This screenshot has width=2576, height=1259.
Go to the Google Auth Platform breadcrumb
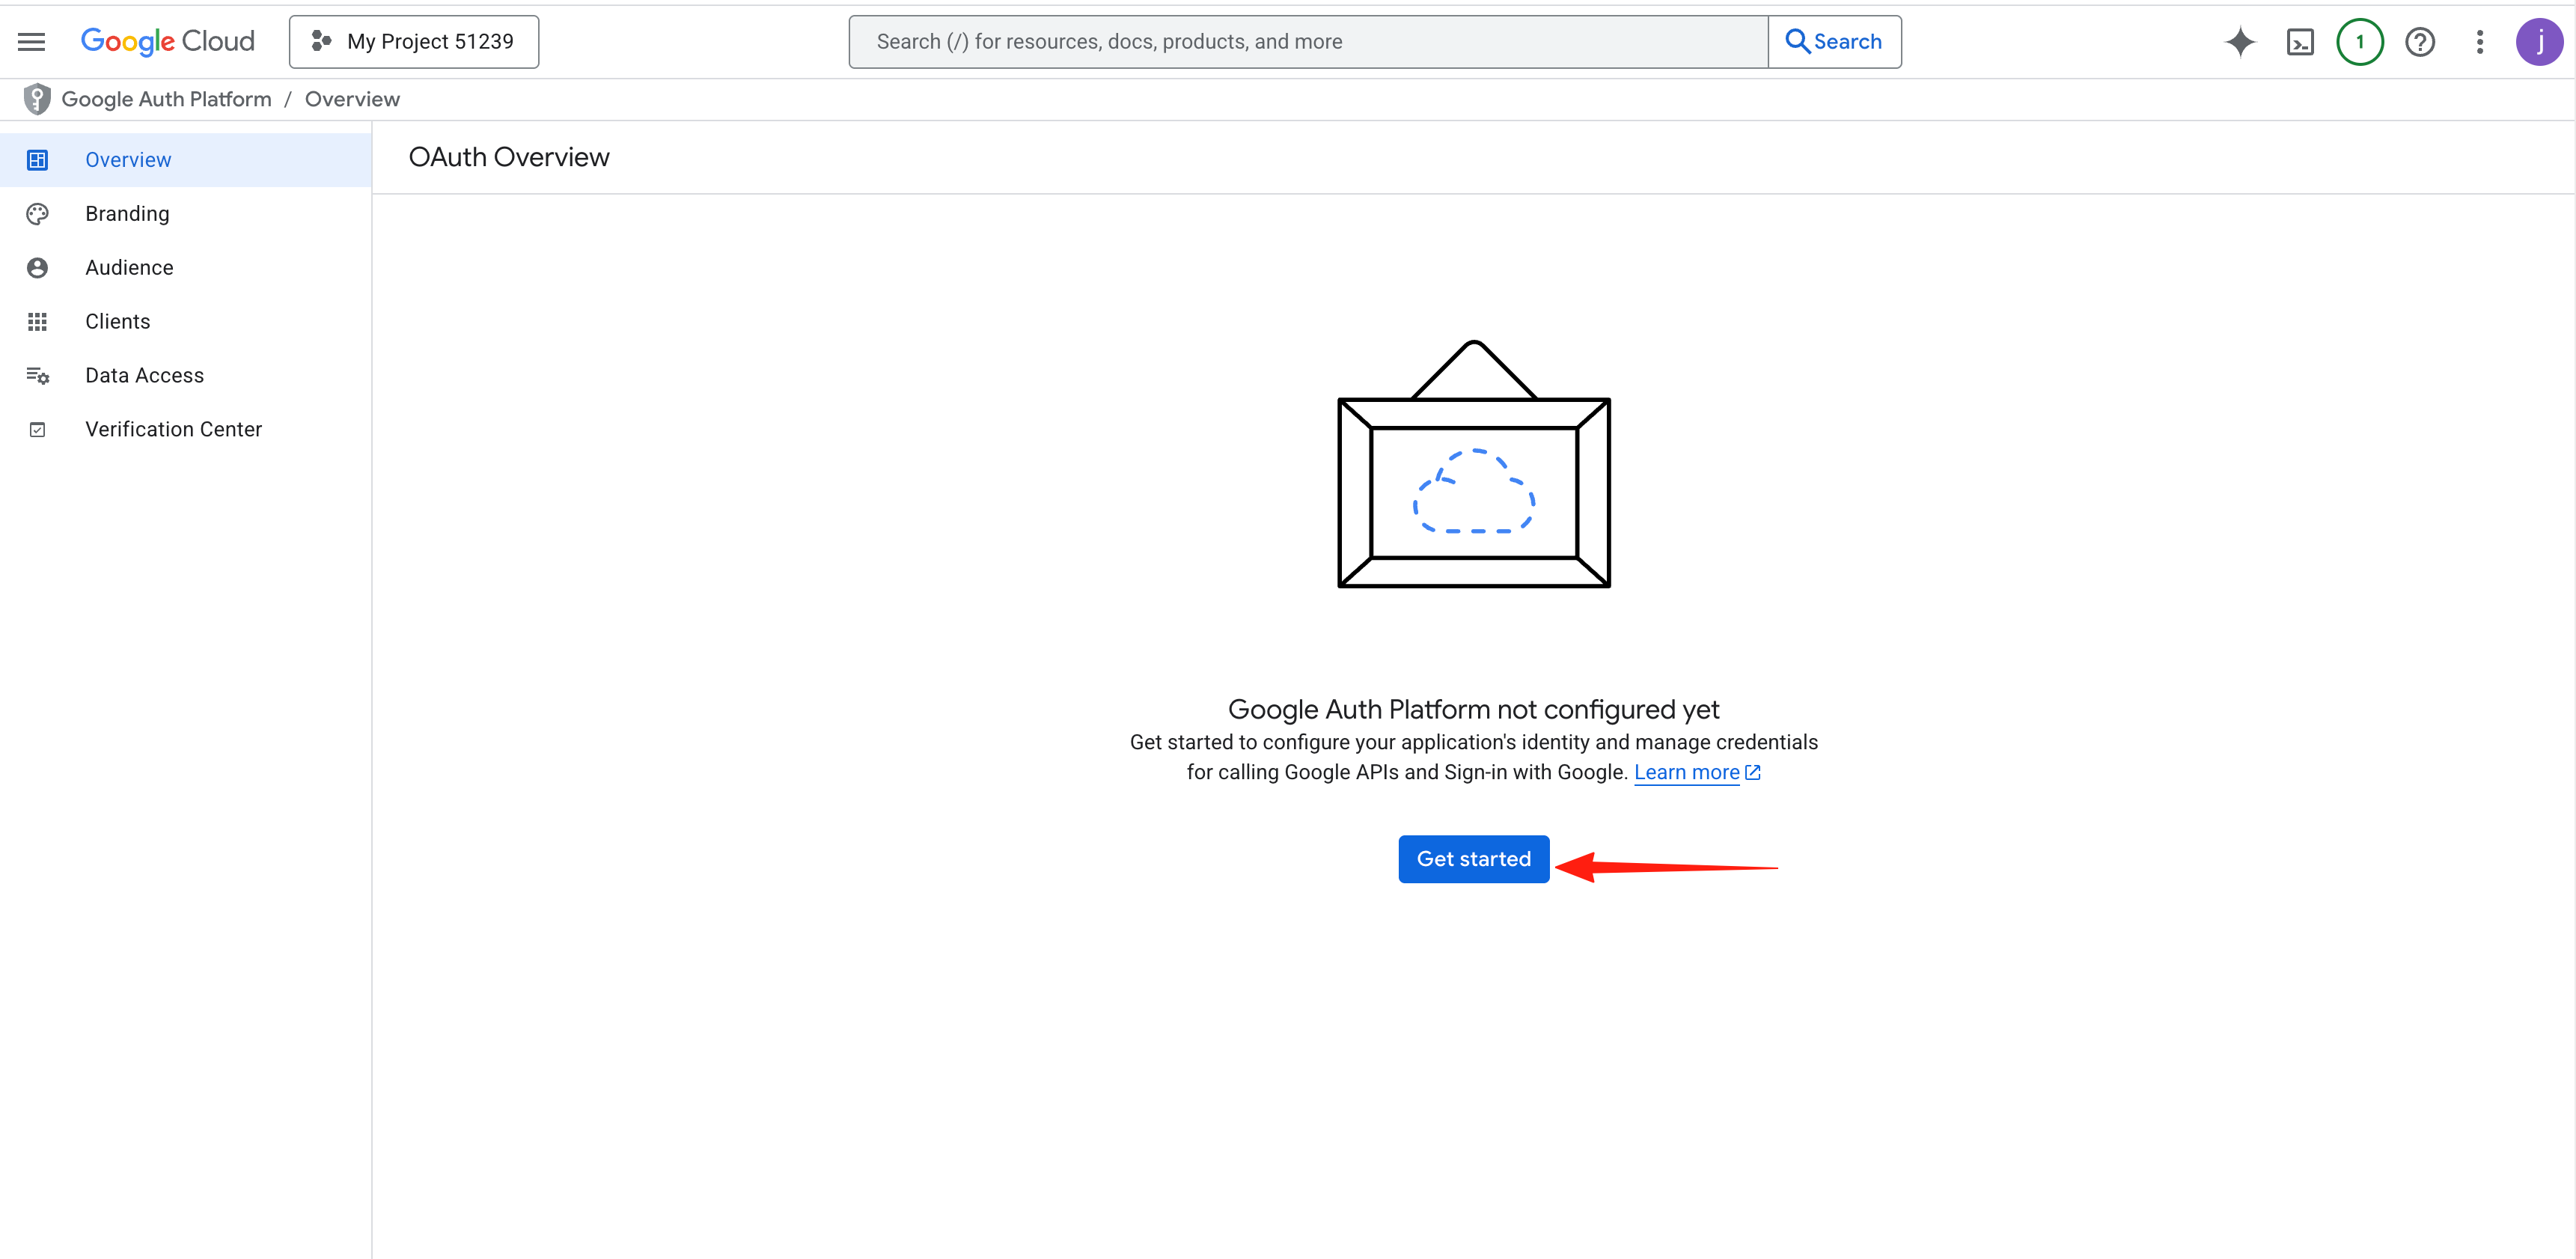point(166,99)
